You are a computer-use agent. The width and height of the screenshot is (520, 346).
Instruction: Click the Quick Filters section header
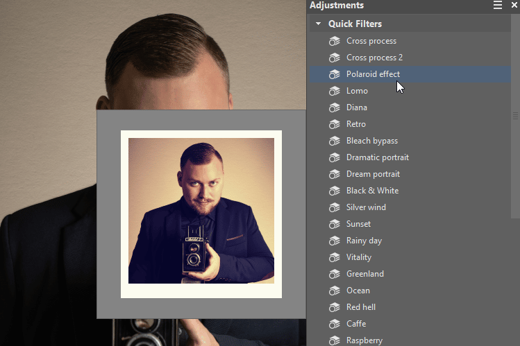410,24
